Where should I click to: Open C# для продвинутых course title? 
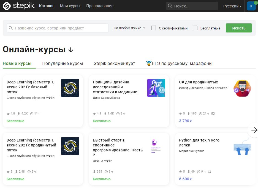click(x=199, y=82)
